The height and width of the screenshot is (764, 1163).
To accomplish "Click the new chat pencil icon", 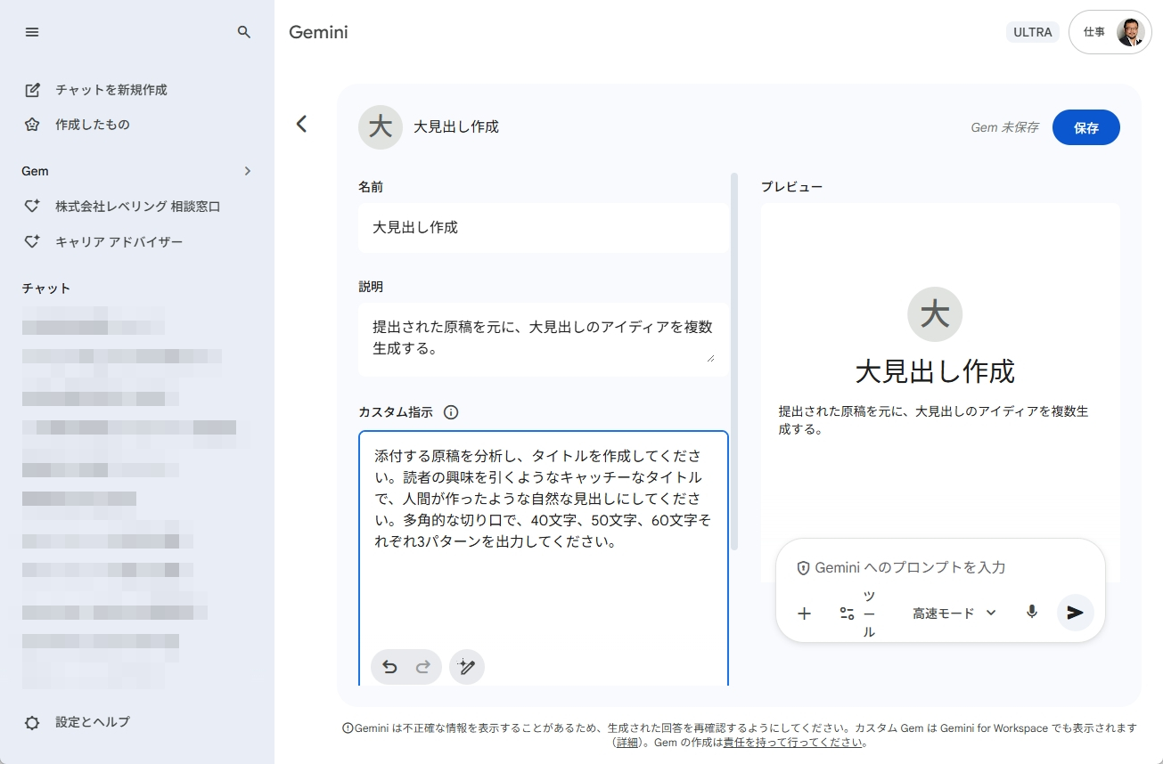I will coord(32,90).
